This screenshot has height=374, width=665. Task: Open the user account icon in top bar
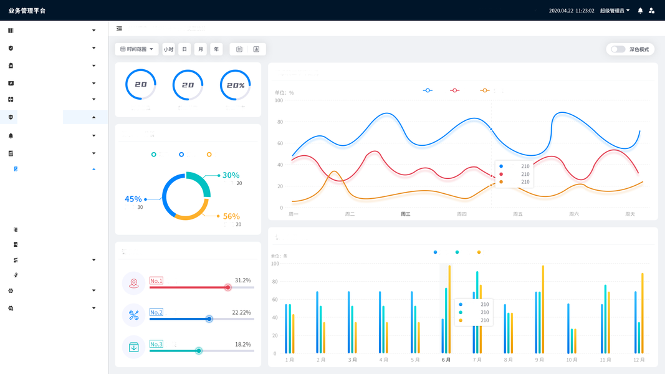pos(651,11)
